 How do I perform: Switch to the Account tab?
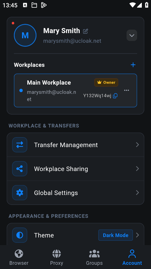pos(132,257)
